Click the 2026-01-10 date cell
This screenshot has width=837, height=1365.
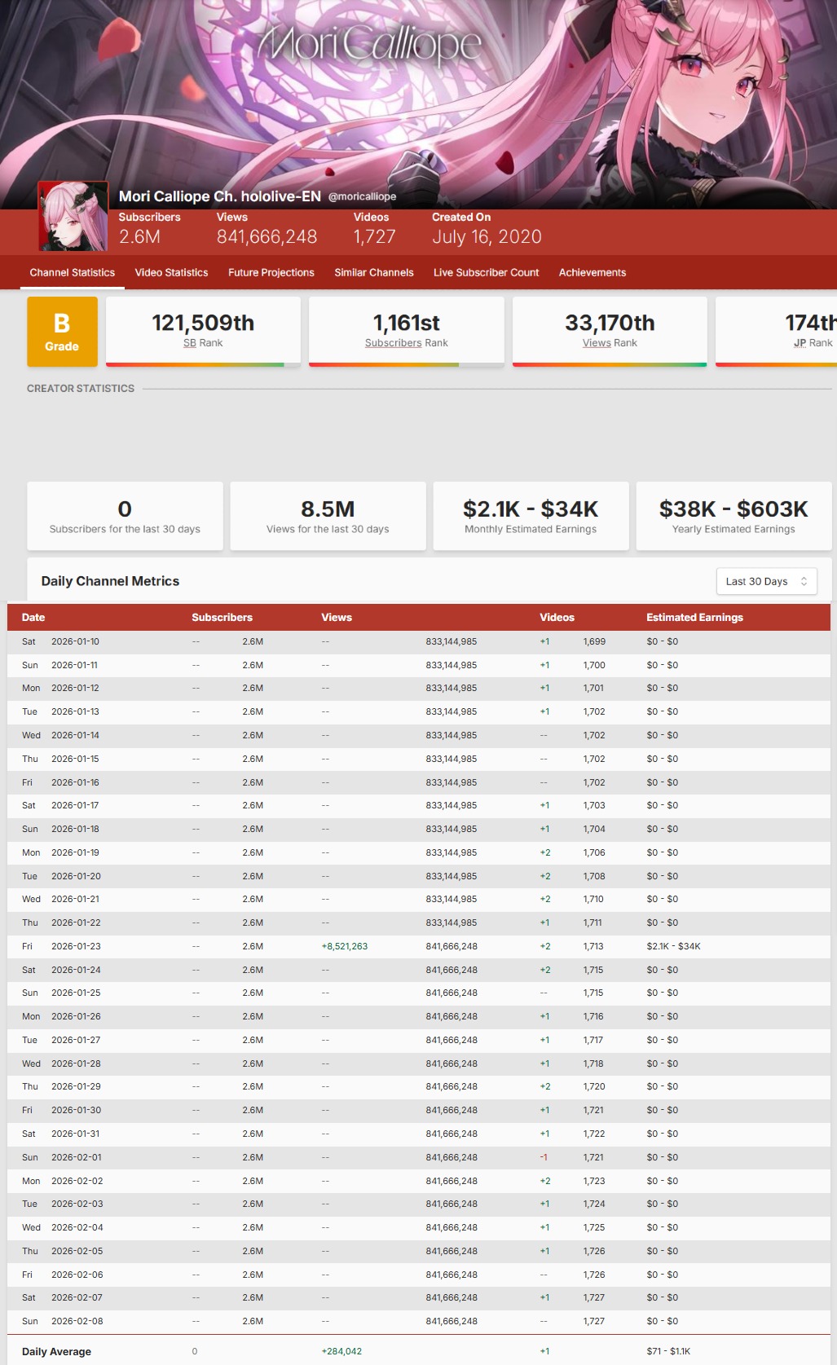(75, 641)
